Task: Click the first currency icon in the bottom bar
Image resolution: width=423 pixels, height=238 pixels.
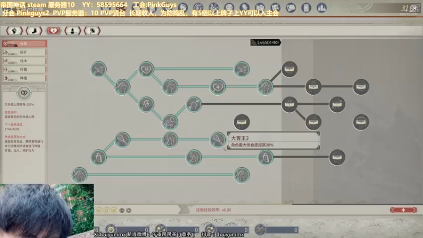Action: [x=111, y=230]
